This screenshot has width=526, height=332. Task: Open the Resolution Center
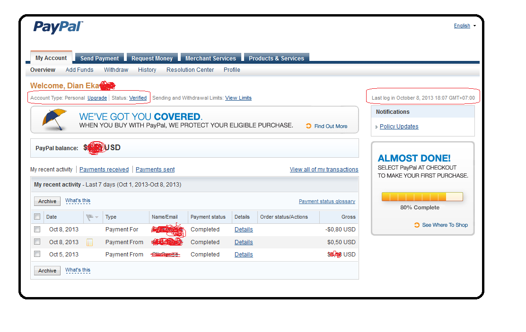click(190, 70)
